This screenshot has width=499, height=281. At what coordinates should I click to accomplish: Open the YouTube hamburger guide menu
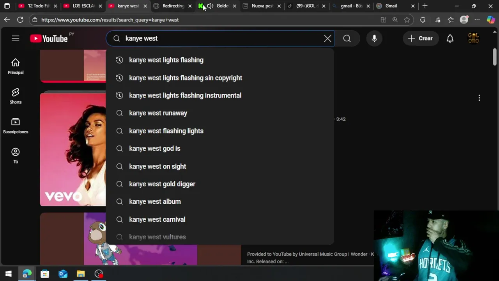15,38
